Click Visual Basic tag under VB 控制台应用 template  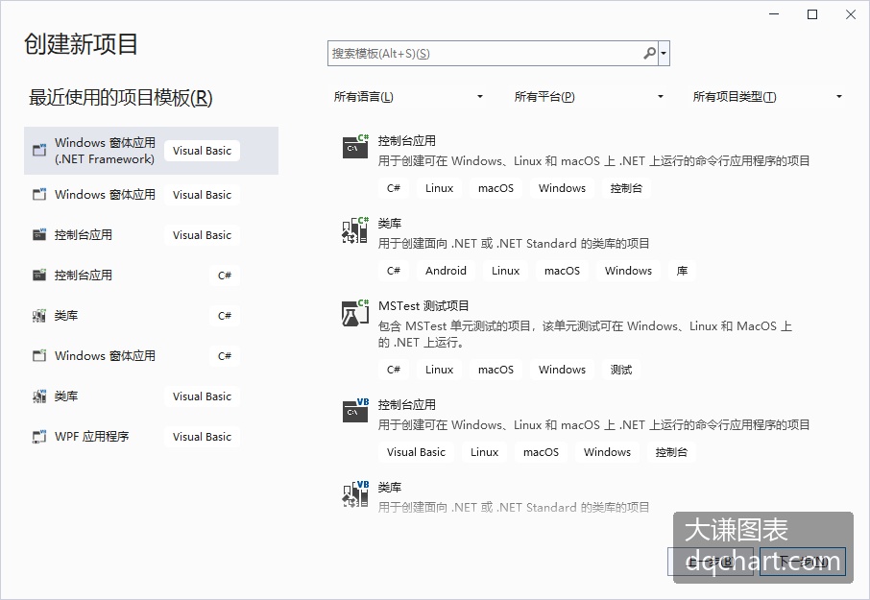tap(416, 452)
